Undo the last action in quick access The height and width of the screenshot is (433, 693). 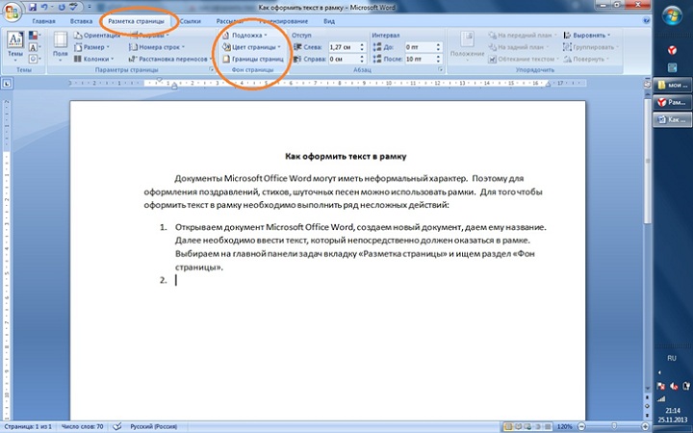click(x=44, y=7)
